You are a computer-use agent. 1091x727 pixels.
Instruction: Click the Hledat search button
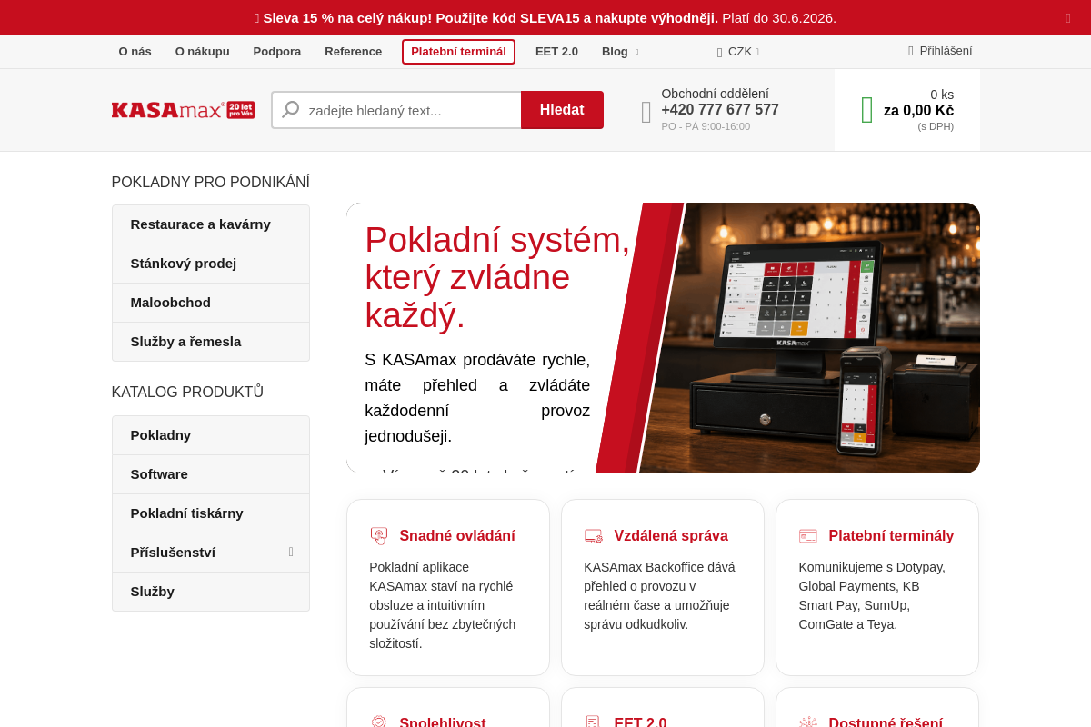[x=562, y=110]
